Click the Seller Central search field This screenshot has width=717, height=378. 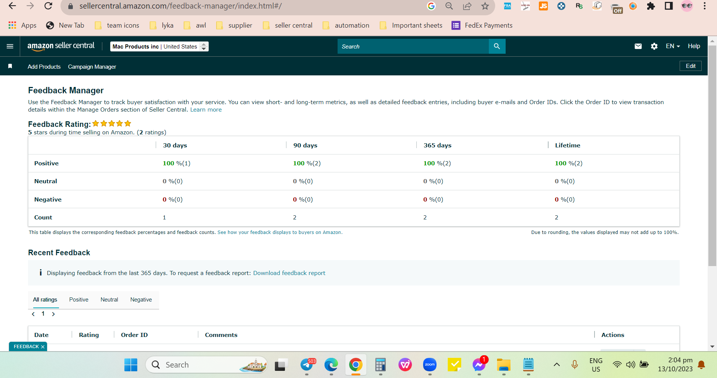pyautogui.click(x=413, y=46)
